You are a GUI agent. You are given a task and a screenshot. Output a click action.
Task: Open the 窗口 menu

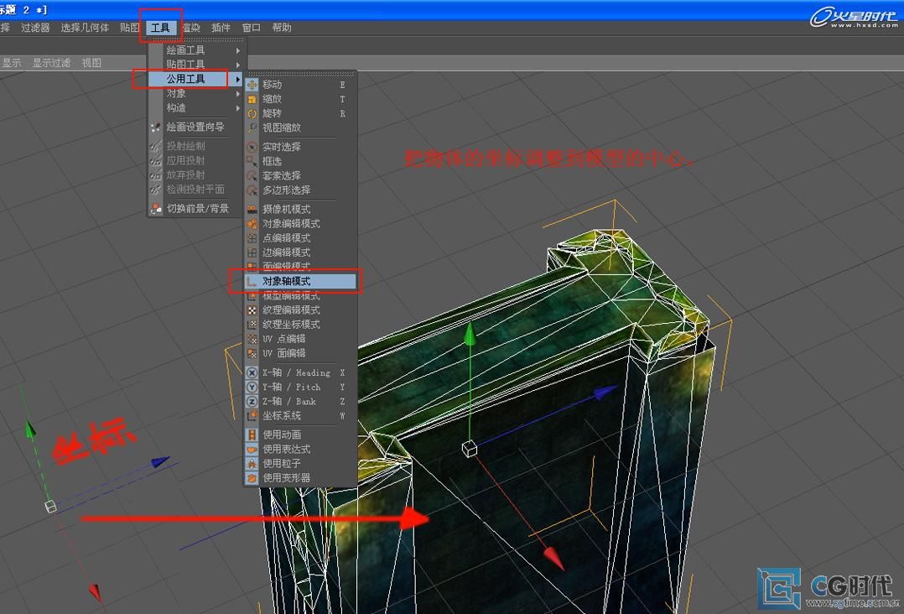point(252,28)
